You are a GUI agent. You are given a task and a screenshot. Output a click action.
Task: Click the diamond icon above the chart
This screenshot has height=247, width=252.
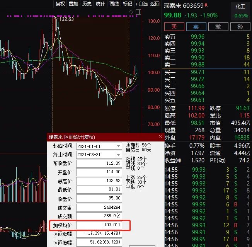pos(131,12)
